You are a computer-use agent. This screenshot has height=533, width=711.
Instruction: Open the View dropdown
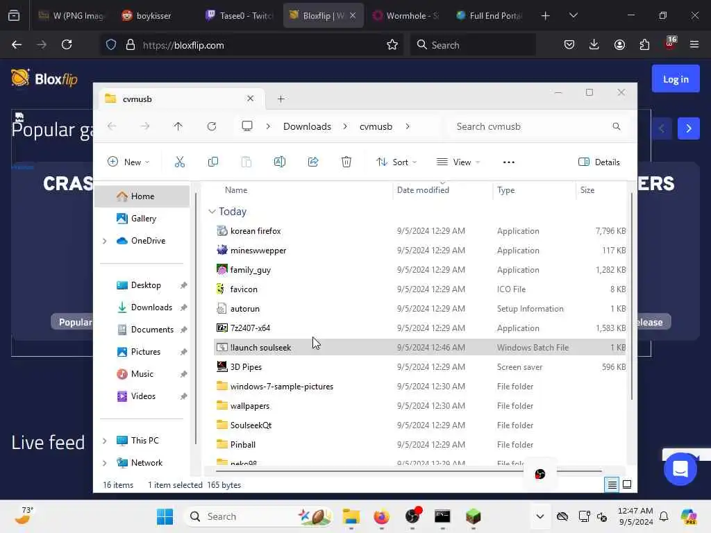[x=458, y=162]
